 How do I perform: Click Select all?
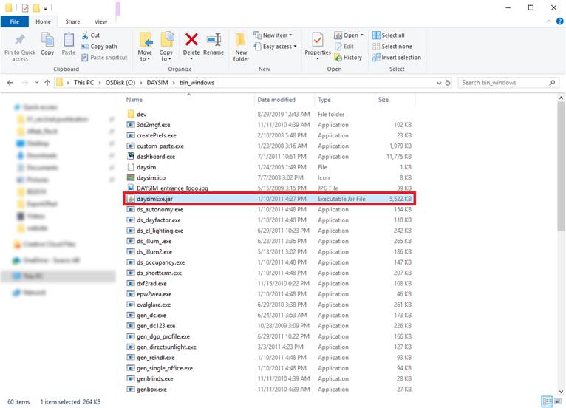[389, 35]
